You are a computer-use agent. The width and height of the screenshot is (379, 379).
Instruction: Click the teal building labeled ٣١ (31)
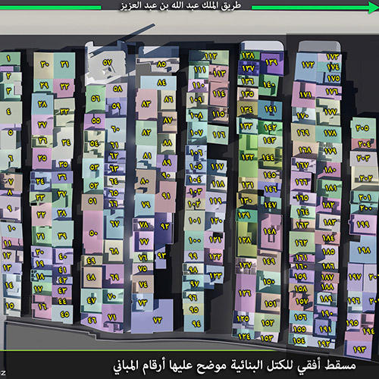coord(64,65)
